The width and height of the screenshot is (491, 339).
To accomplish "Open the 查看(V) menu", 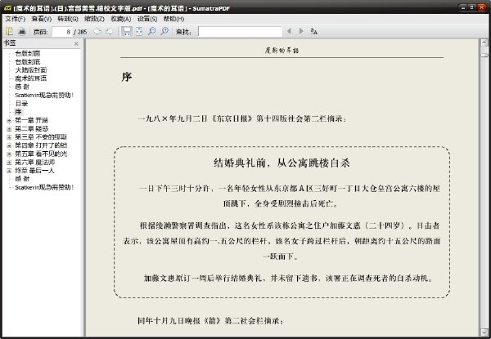I will [42, 19].
